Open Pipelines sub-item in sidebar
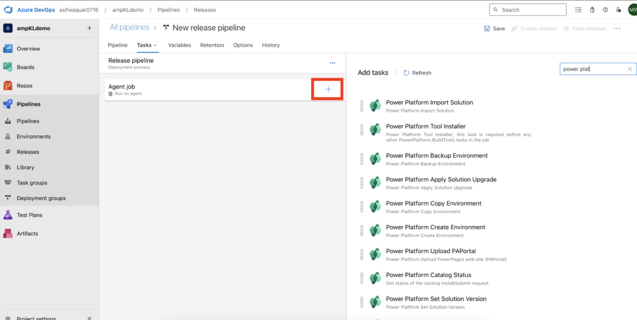 28,121
